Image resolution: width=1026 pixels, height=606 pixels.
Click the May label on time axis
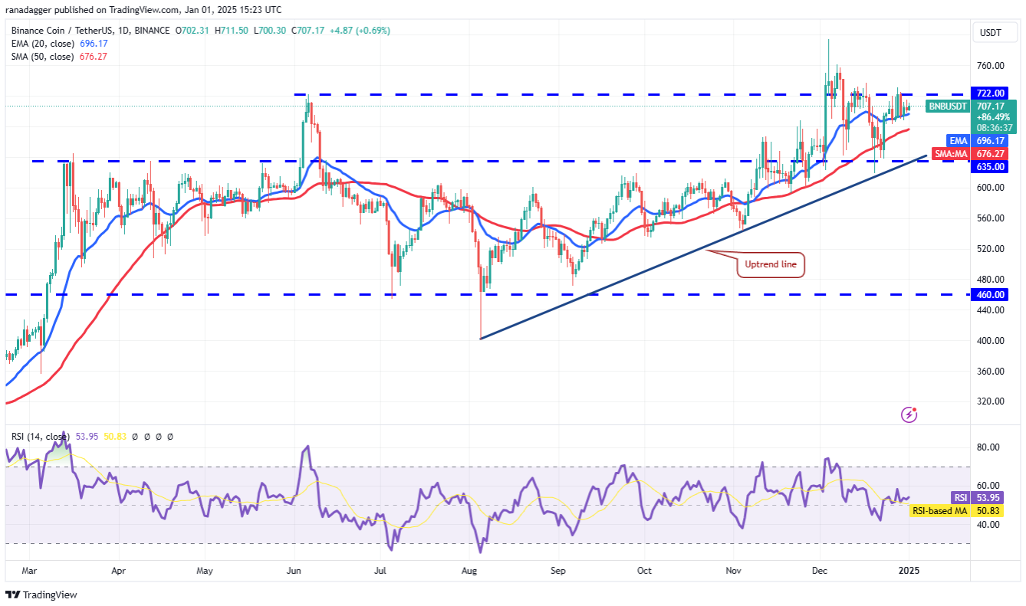(204, 571)
